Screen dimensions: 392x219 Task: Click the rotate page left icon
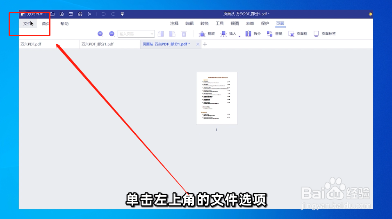tap(161, 34)
